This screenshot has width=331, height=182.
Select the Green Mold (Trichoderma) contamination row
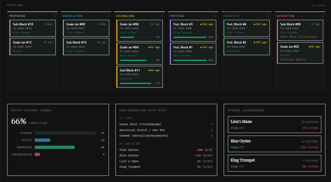(166, 124)
